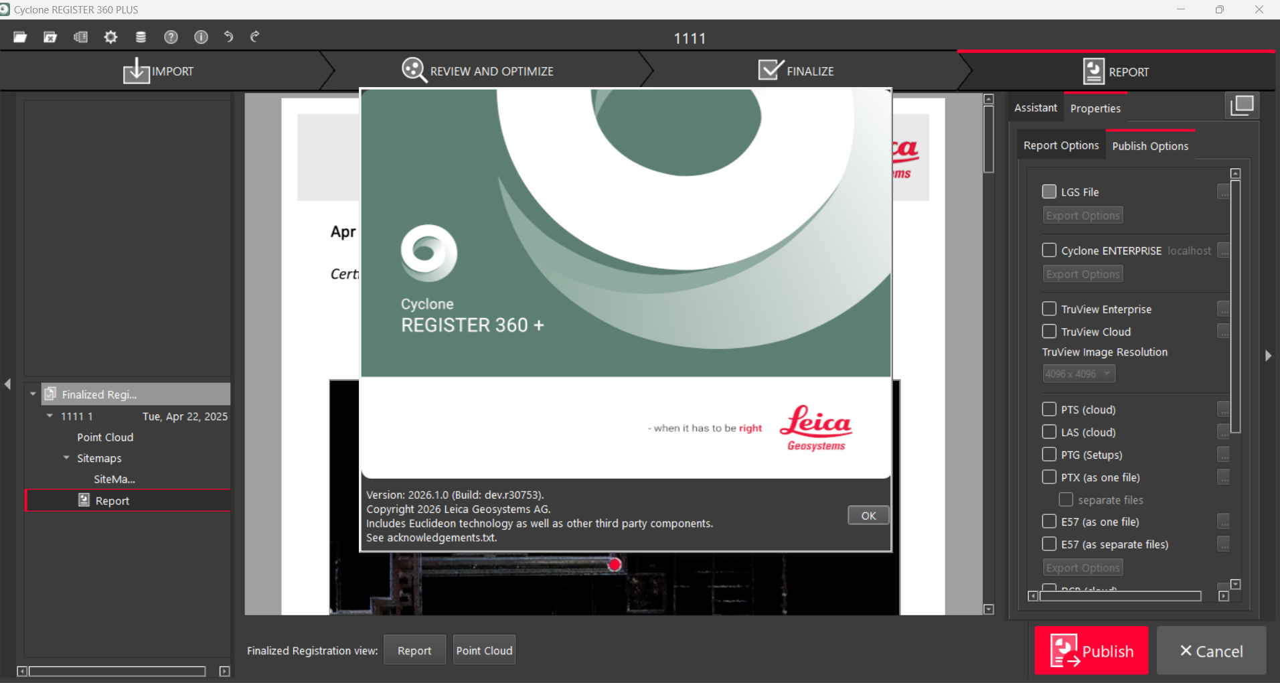Click the database stack icon

tap(141, 37)
